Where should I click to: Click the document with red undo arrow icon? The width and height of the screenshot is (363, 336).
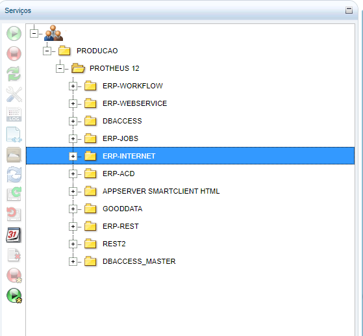point(14,214)
